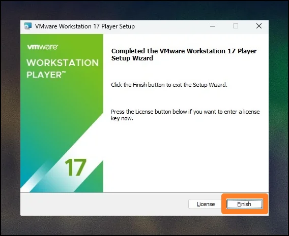Click the trademark symbol after PLAYER
The height and width of the screenshot is (236, 289).
click(x=64, y=72)
